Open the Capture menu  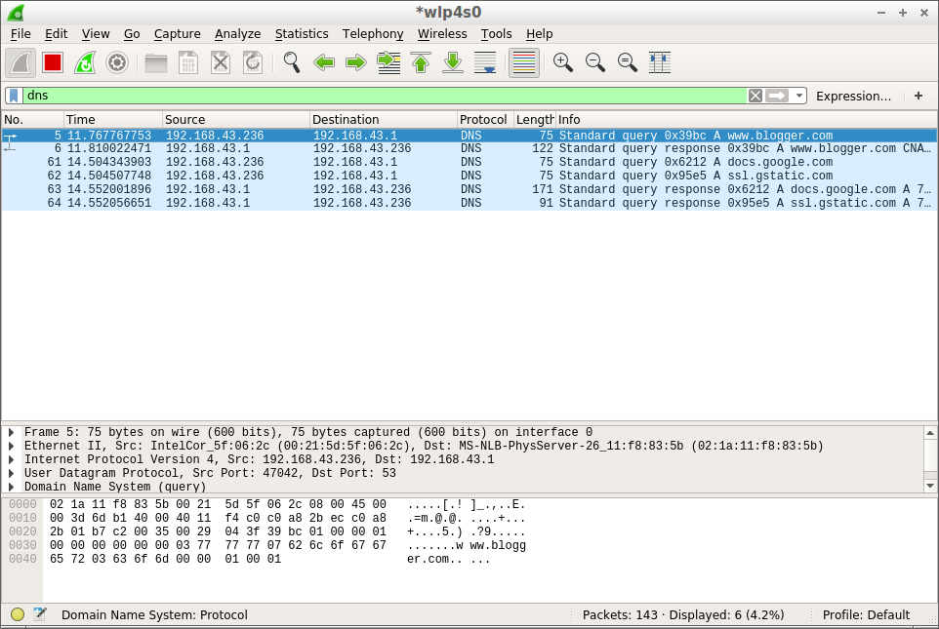(x=178, y=34)
